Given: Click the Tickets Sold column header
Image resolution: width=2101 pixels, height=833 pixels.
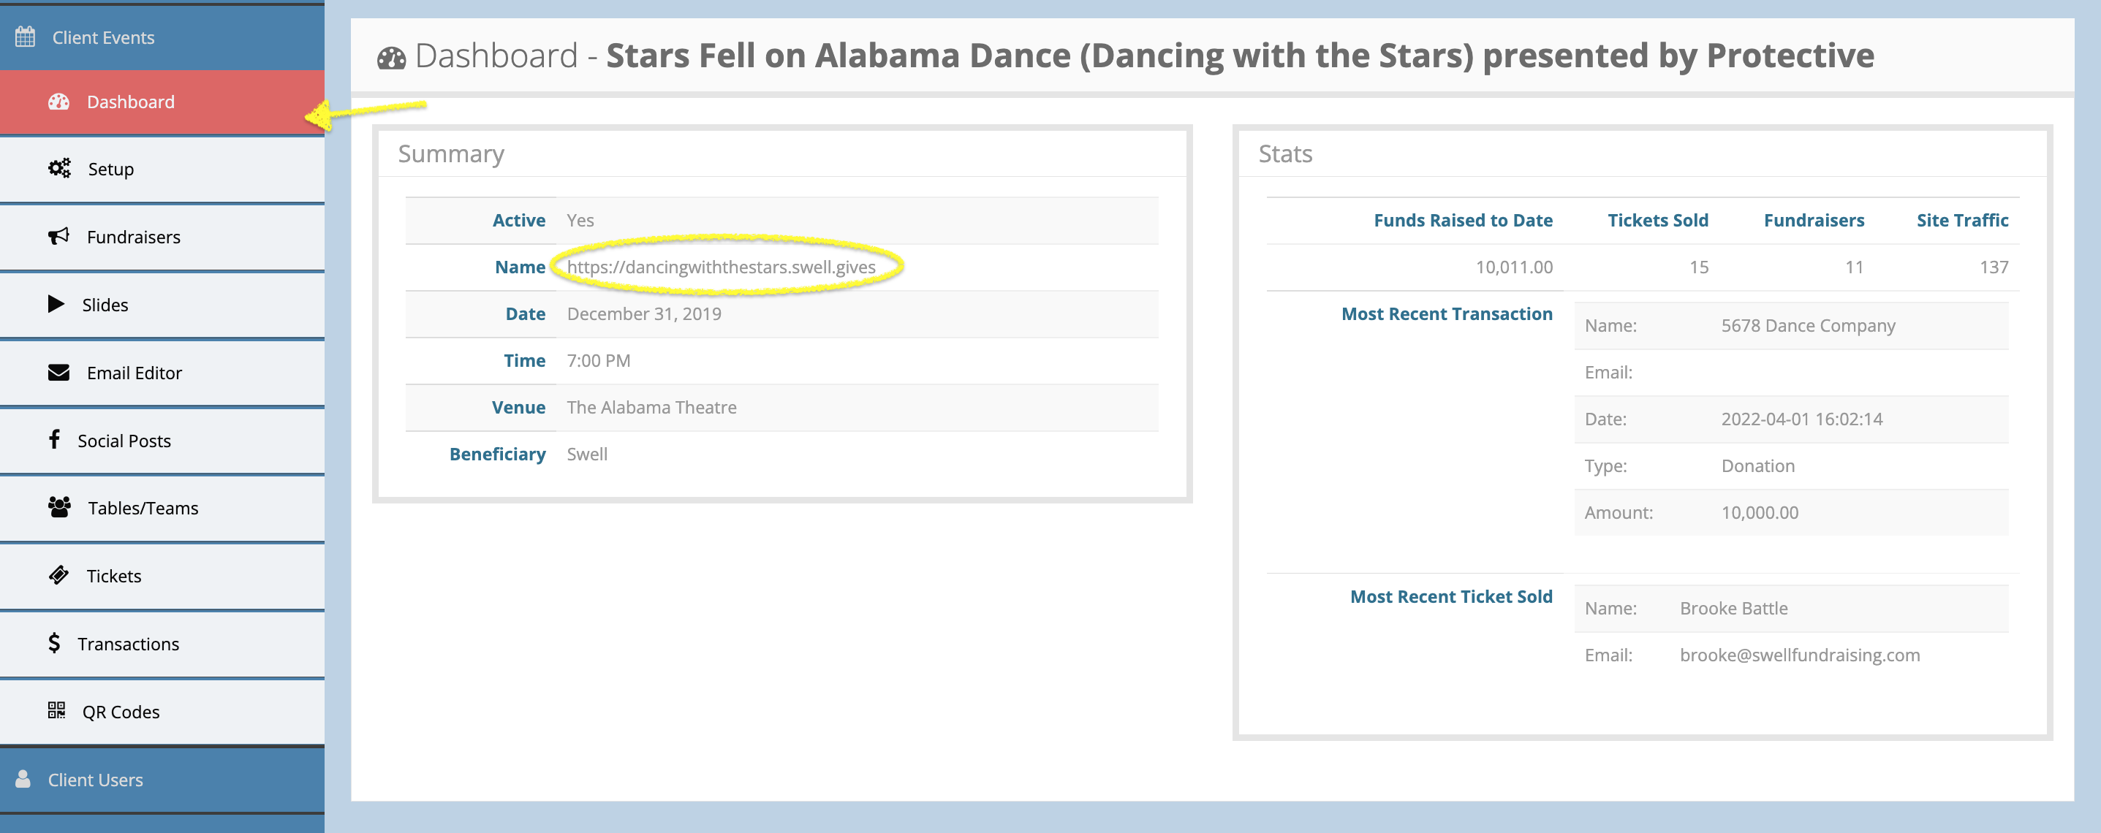Looking at the screenshot, I should [x=1657, y=220].
